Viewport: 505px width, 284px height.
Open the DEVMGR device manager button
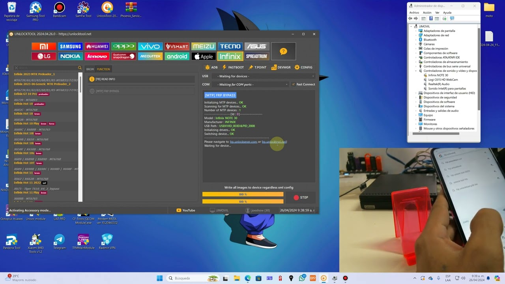281,67
